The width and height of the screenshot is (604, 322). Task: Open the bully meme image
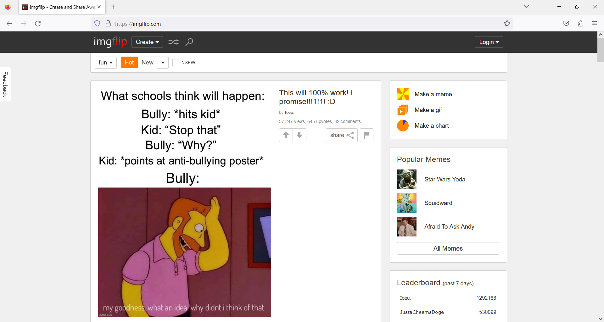(185, 203)
